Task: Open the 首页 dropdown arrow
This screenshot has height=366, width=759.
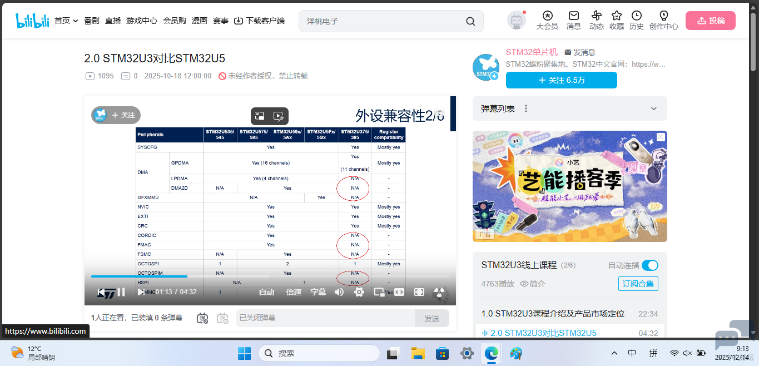Action: click(x=76, y=20)
